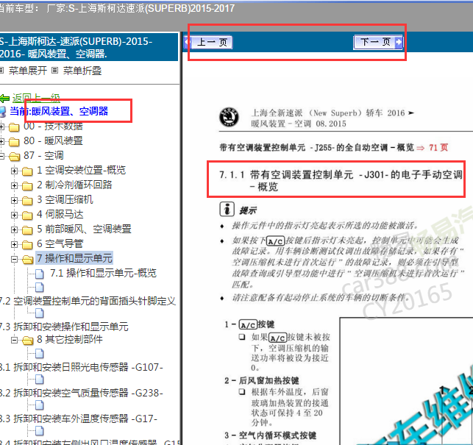Select 3 空调压缩机 tree item
The width and height of the screenshot is (473, 445).
pos(65,200)
